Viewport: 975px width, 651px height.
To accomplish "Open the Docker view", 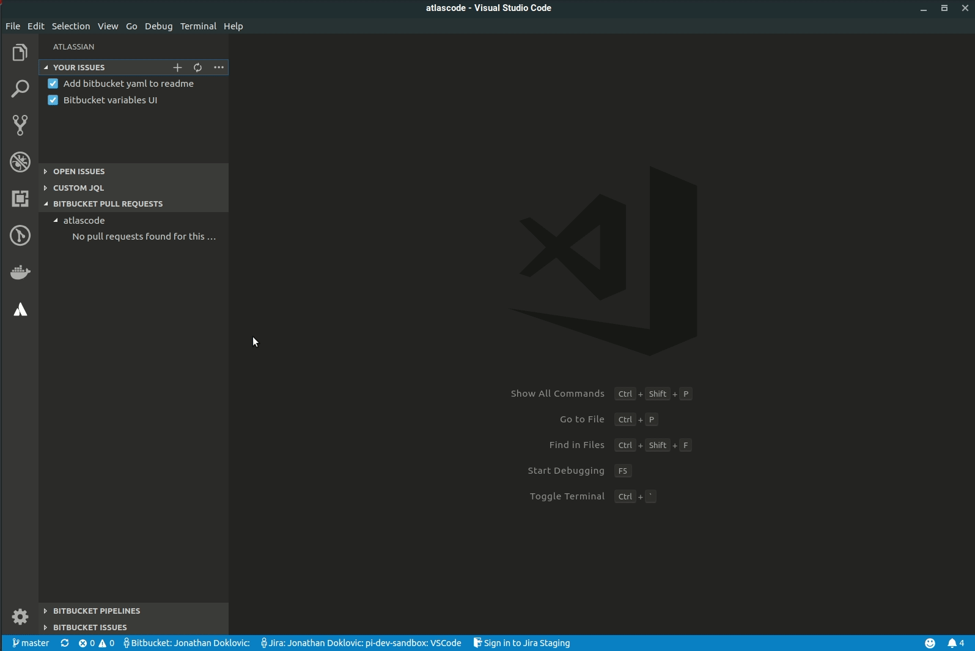I will pyautogui.click(x=20, y=272).
